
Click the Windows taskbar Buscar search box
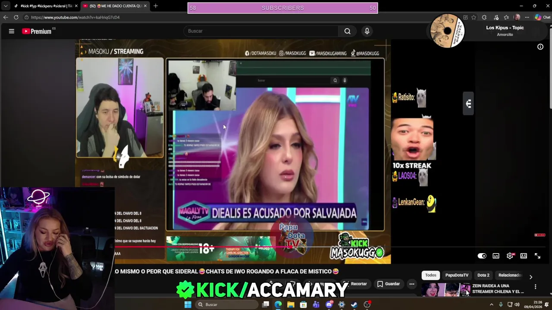pos(226,304)
